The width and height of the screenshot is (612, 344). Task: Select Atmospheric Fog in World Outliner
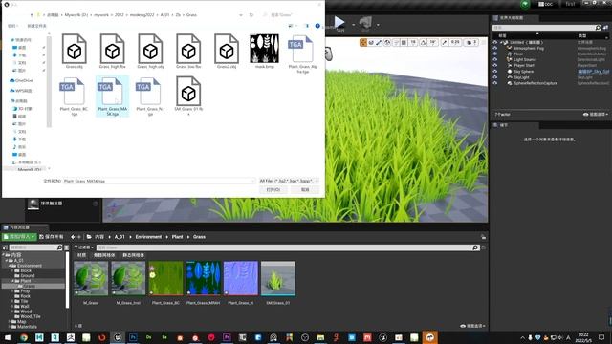tap(529, 48)
